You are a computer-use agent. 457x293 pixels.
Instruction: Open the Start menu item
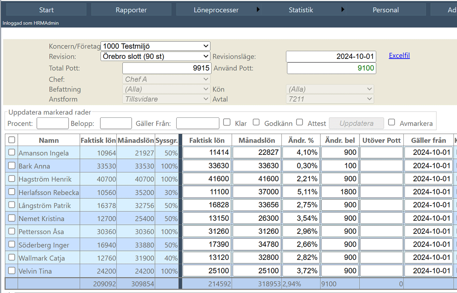pyautogui.click(x=46, y=10)
